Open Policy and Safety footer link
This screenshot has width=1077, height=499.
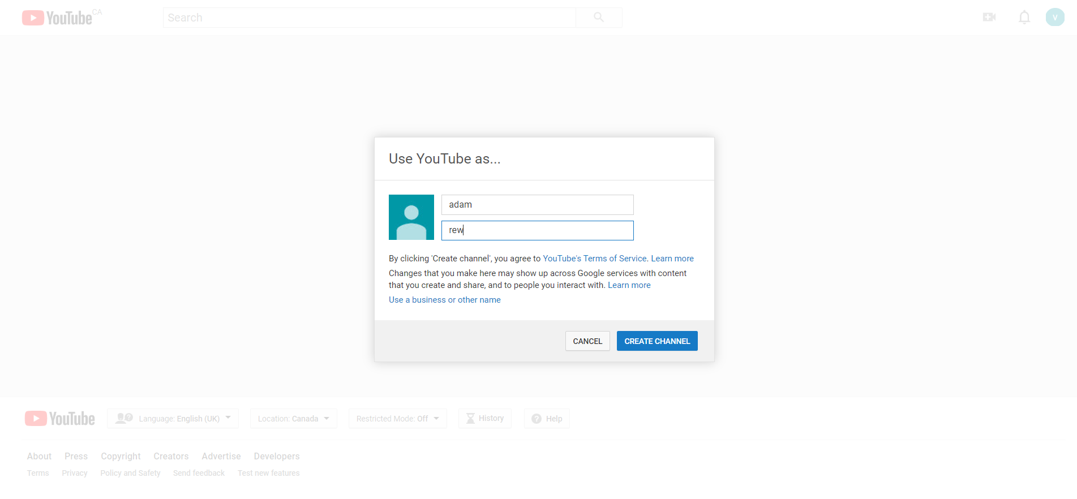pyautogui.click(x=130, y=473)
